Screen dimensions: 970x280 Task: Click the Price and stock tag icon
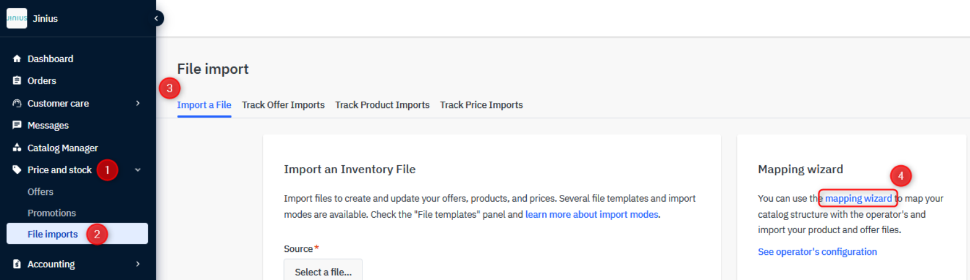pos(17,170)
